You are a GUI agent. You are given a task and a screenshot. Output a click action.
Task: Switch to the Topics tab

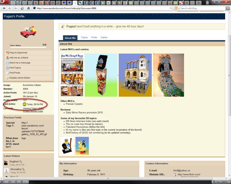click(x=84, y=38)
